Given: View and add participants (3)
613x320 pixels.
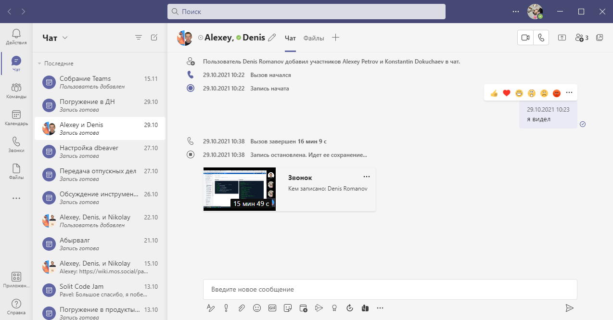Looking at the screenshot, I should click(x=582, y=38).
